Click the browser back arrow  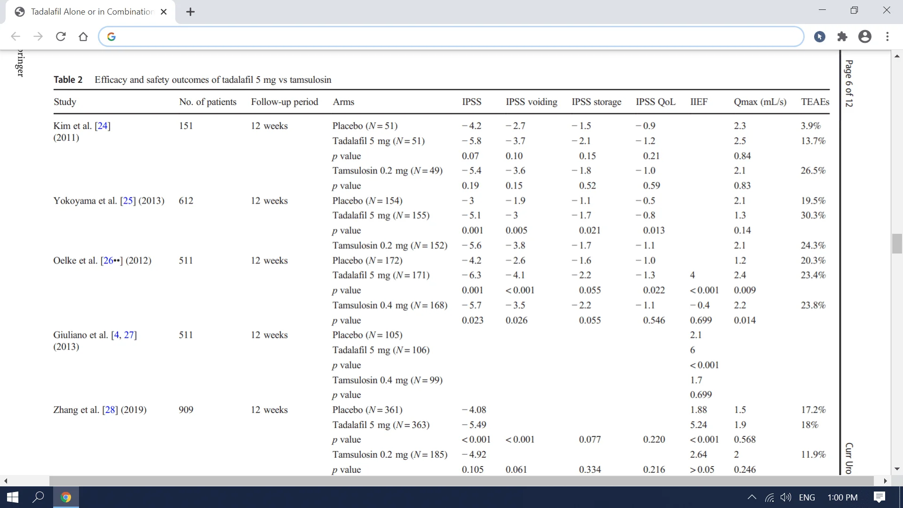[x=16, y=37]
